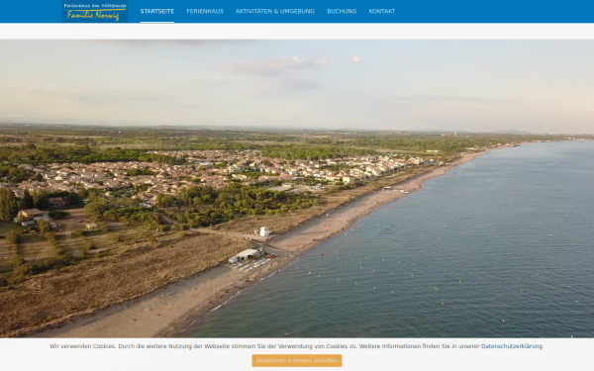Click the cookie notice text 'Wir verwenden Cookies'
This screenshot has height=371, width=594.
pyautogui.click(x=82, y=346)
